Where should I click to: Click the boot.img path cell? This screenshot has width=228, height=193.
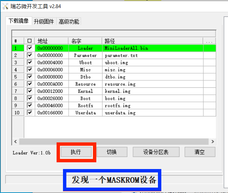coord(153,98)
